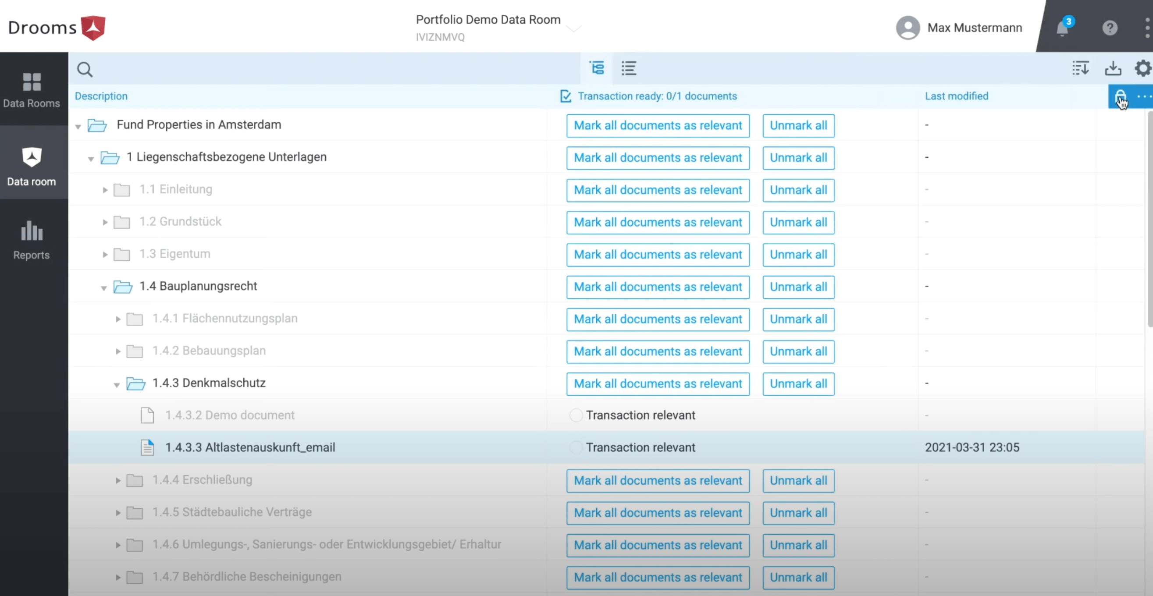Click the Transaction ready checkmark header
Viewport: 1153px width, 596px height.
click(x=565, y=96)
